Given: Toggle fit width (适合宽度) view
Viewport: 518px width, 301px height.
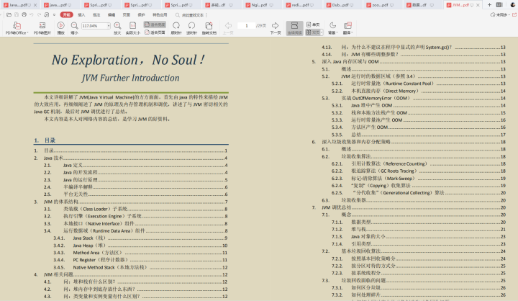Looking at the screenshot, I should pyautogui.click(x=155, y=24).
